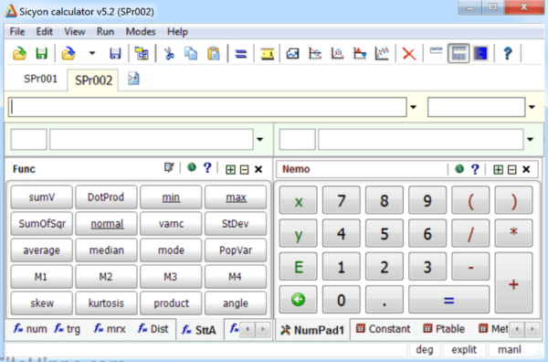Viewport: 548px width, 362px height.
Task: Toggle the manl mode in status bar
Action: tap(510, 349)
